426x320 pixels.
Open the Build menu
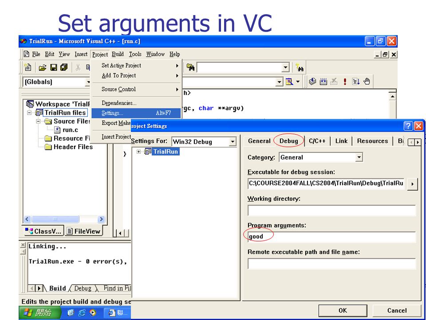pyautogui.click(x=118, y=54)
